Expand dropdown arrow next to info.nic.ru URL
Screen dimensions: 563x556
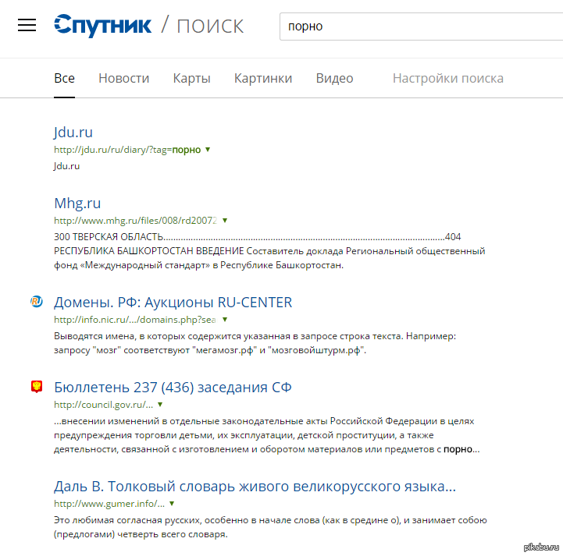pos(225,320)
